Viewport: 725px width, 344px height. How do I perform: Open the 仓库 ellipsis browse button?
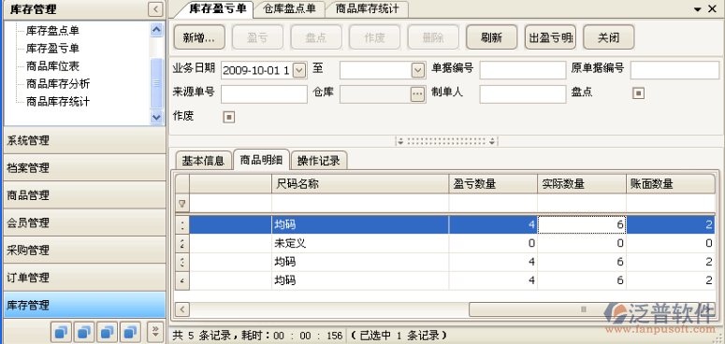point(417,94)
